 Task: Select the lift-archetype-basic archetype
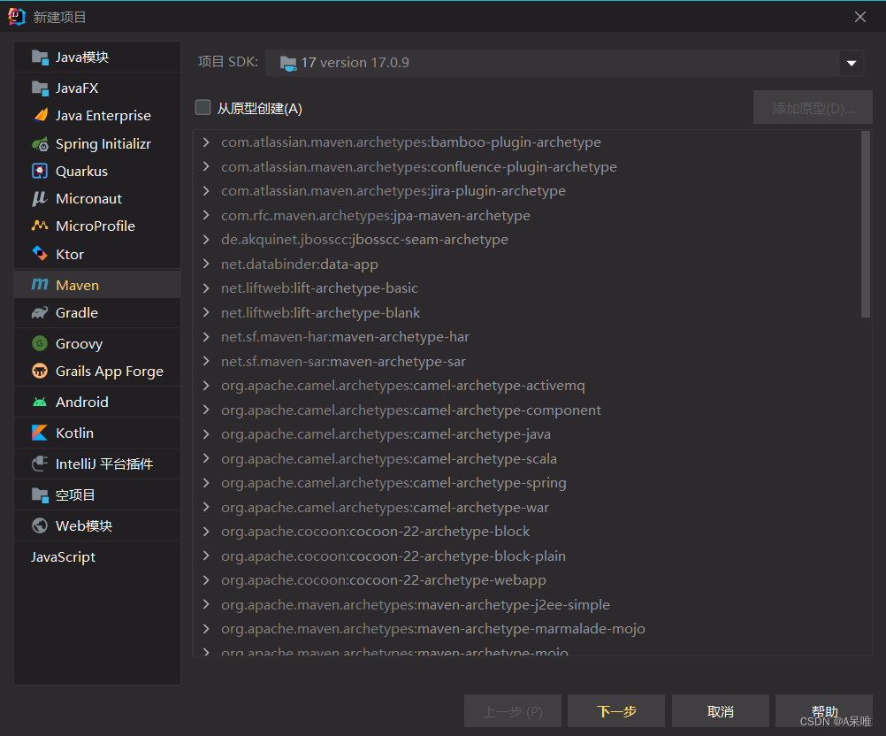319,287
